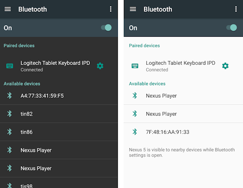Tap Bluetooth icon beside 7F:48:16:AA:91:33

135,132
